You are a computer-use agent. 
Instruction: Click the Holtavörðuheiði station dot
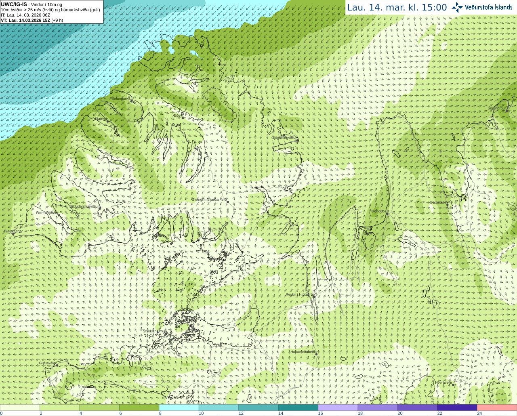tap(316, 354)
